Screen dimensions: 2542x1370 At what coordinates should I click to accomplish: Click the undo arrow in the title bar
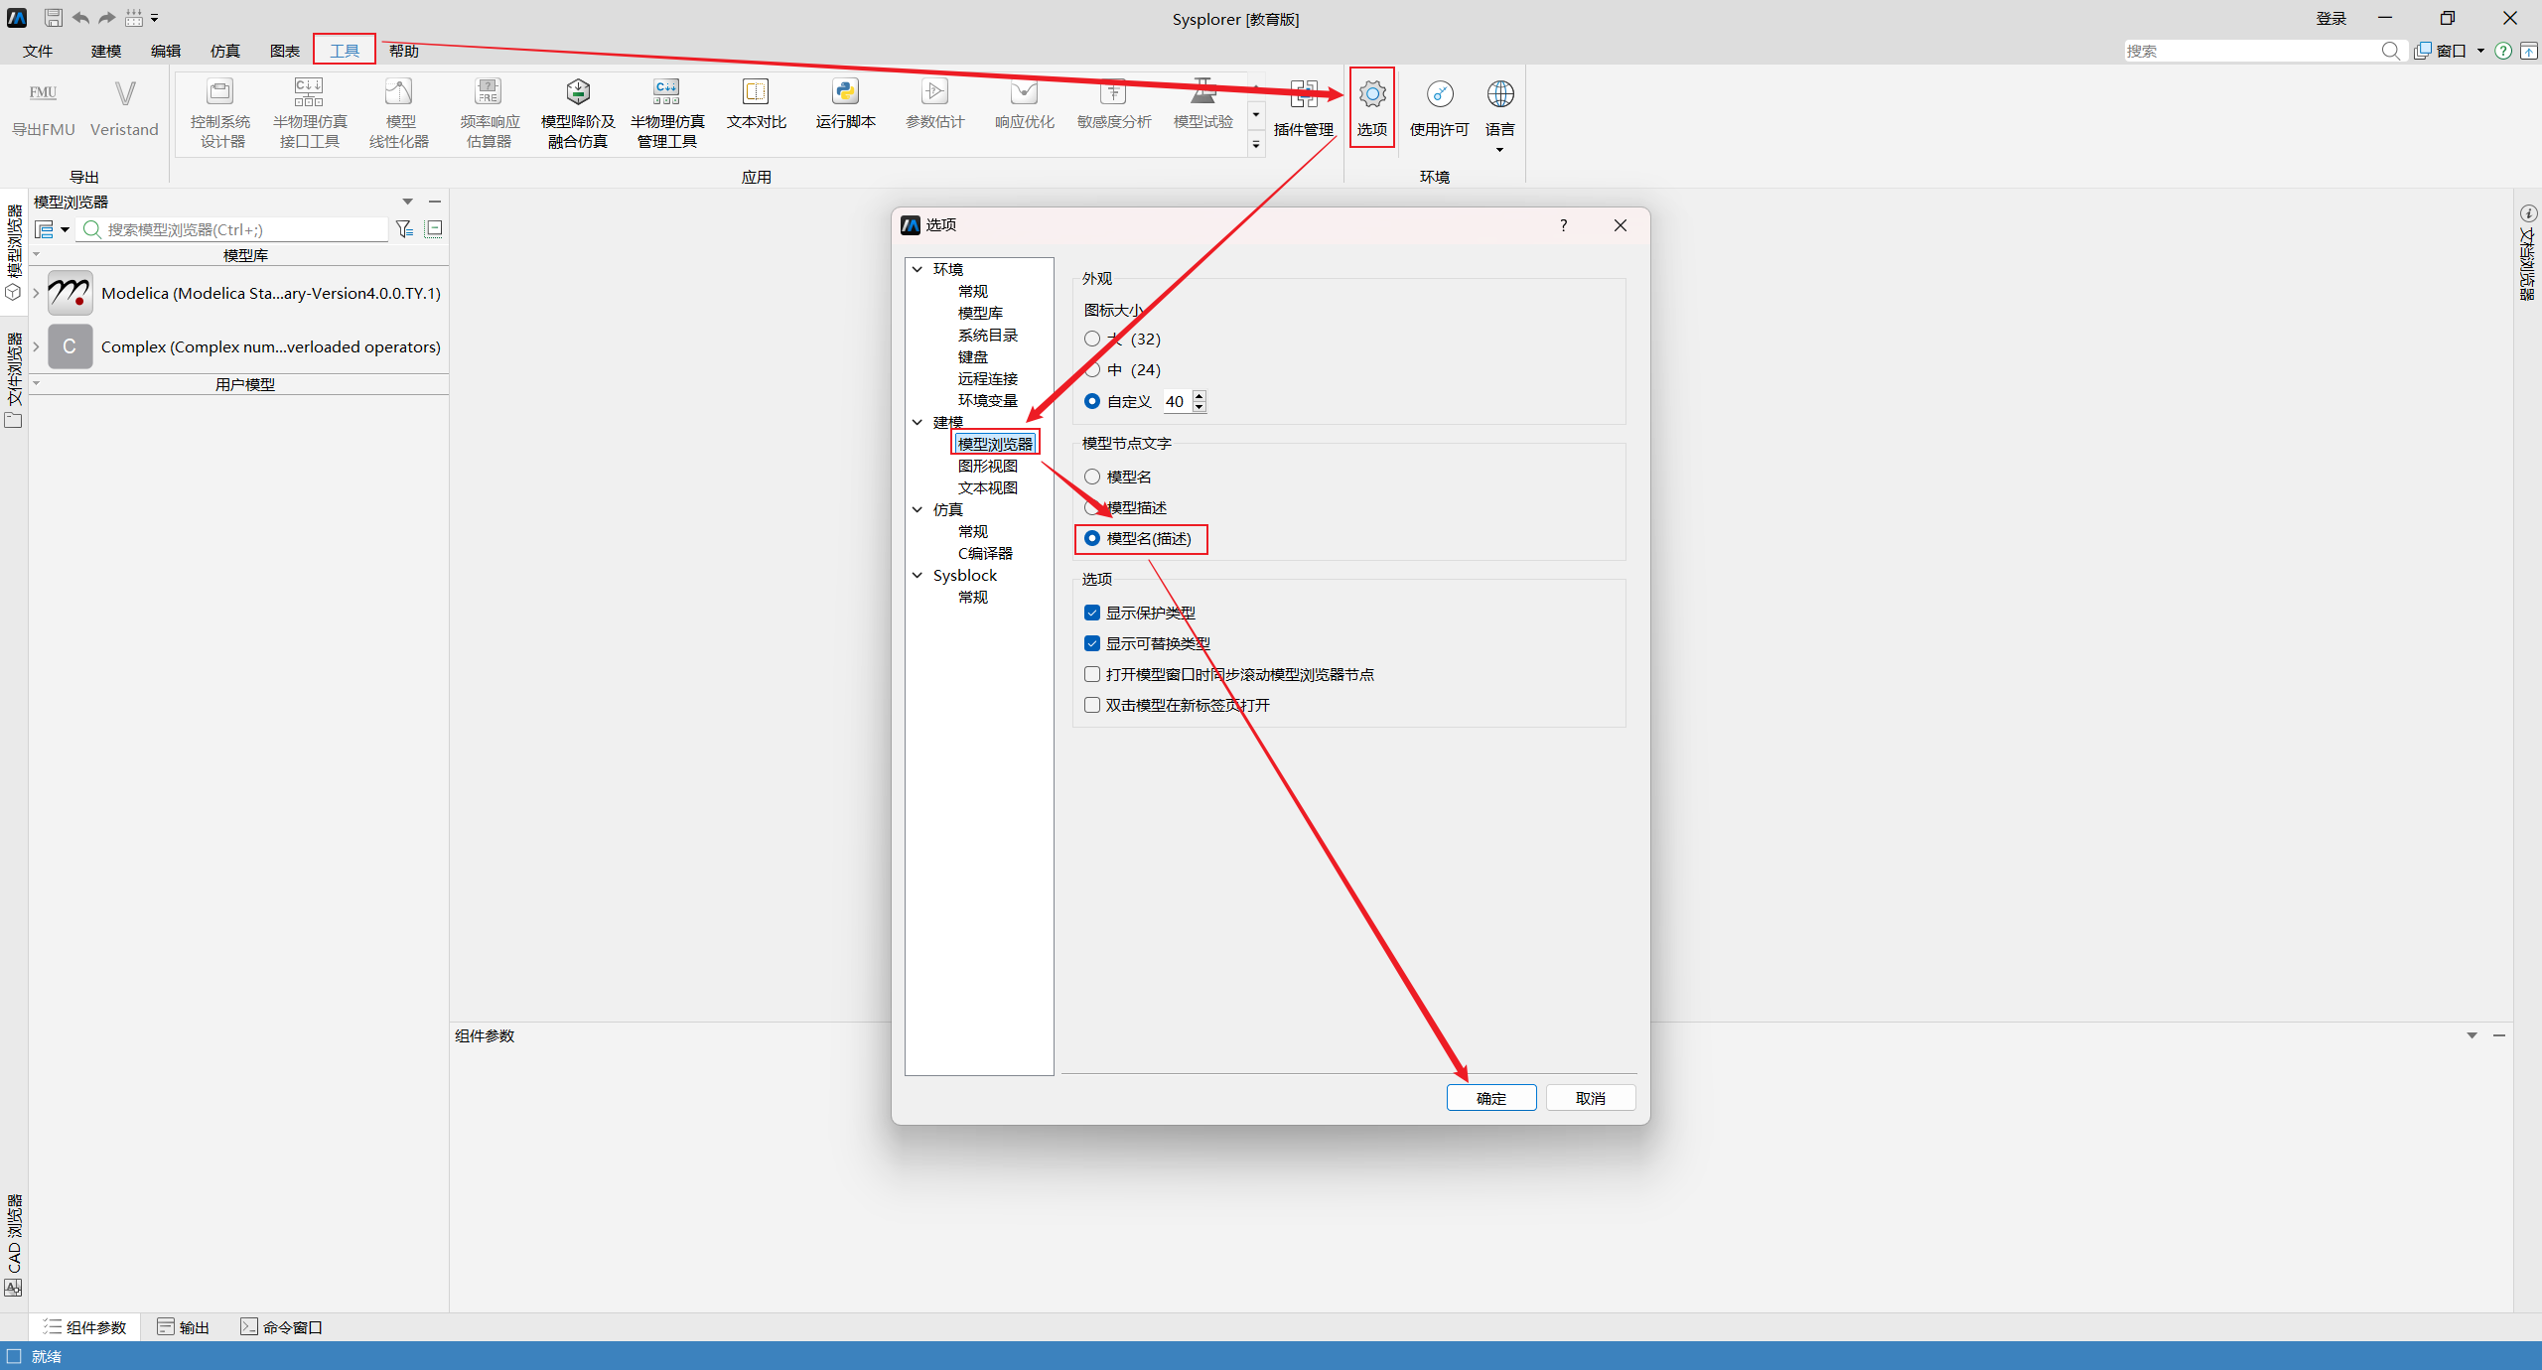[80, 18]
